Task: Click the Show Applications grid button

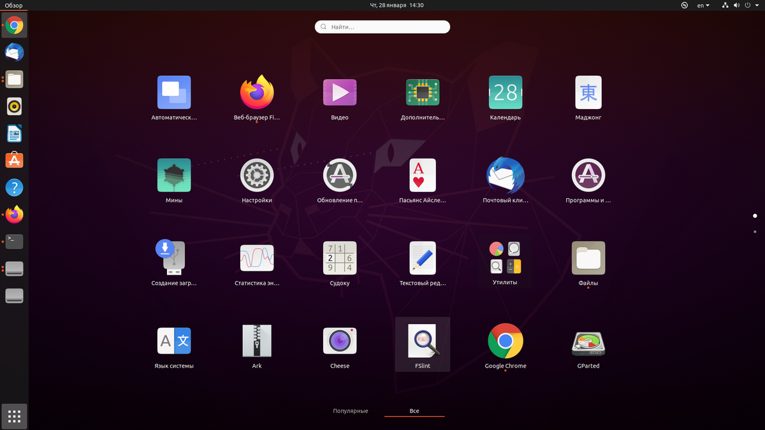Action: point(14,417)
